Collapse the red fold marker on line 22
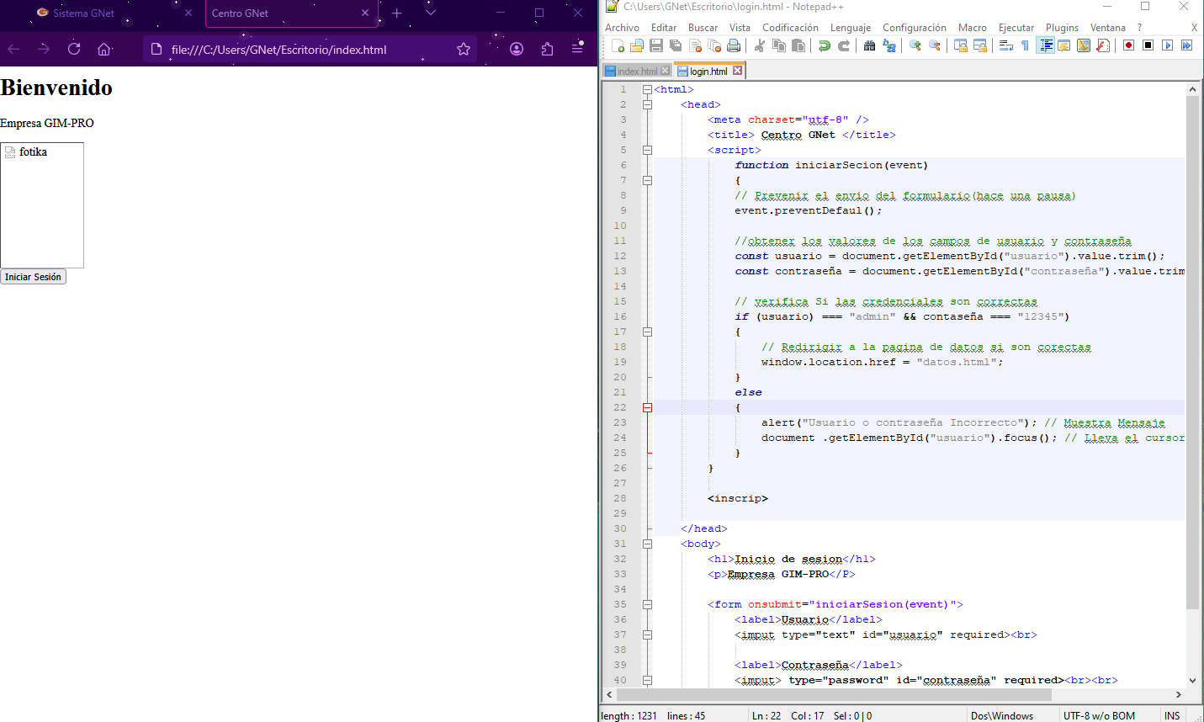The height and width of the screenshot is (722, 1204). coord(647,407)
